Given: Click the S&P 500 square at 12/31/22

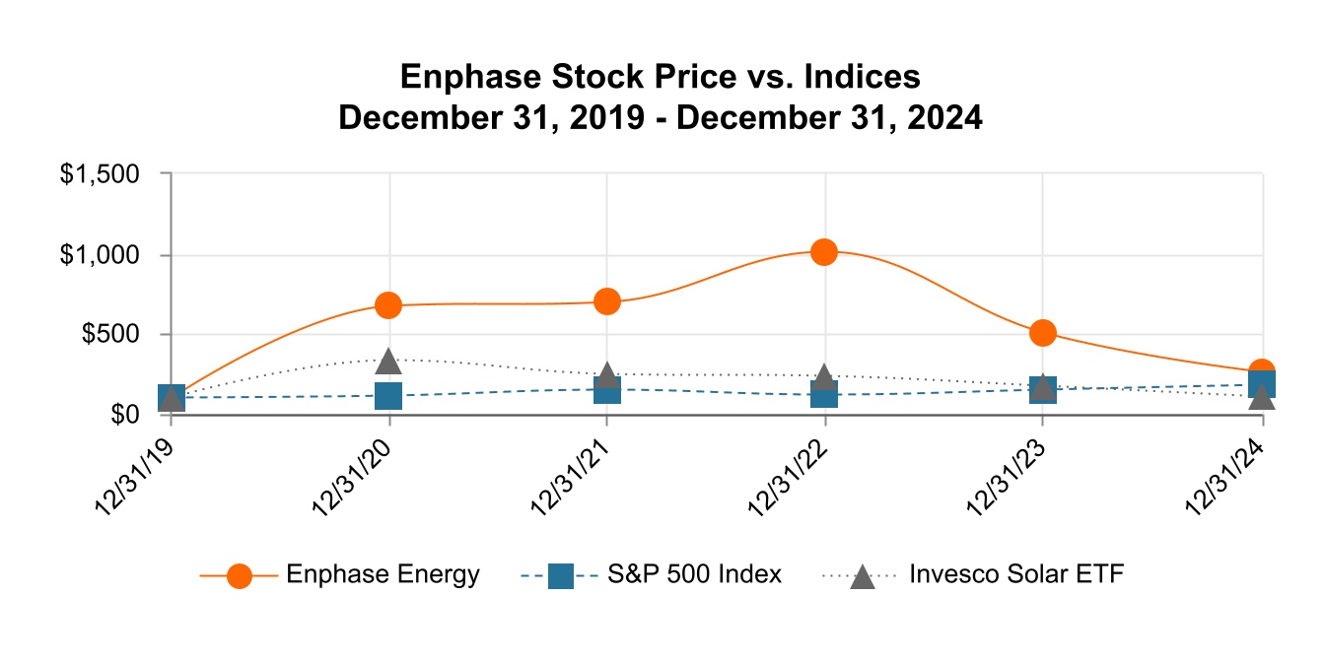Looking at the screenshot, I should click(x=825, y=394).
